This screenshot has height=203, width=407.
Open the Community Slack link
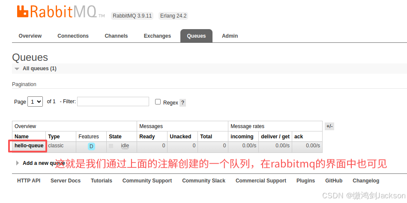(x=204, y=181)
